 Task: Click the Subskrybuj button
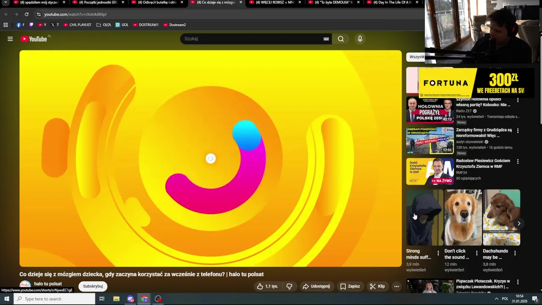click(x=93, y=286)
